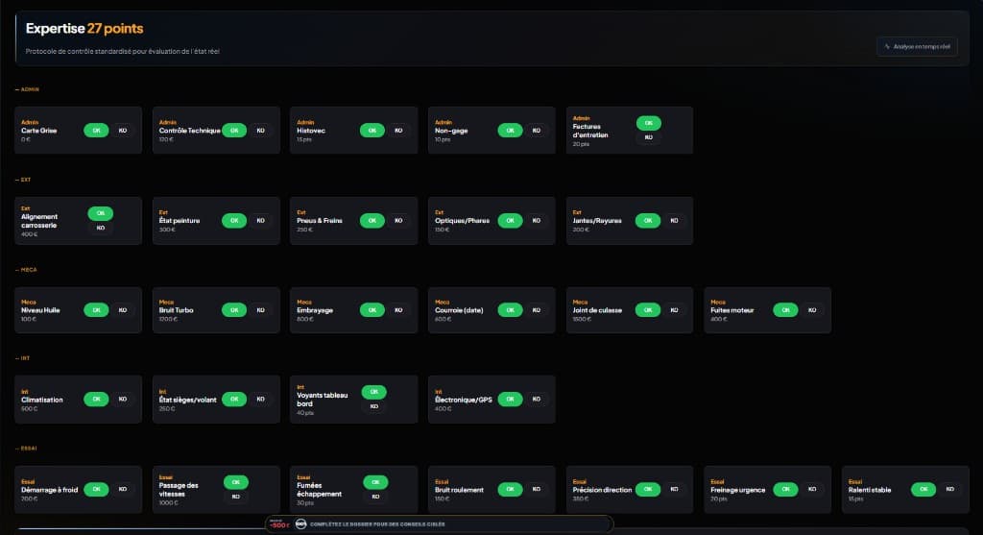
Task: Mark Courroie (date) as KO
Action: click(x=537, y=310)
